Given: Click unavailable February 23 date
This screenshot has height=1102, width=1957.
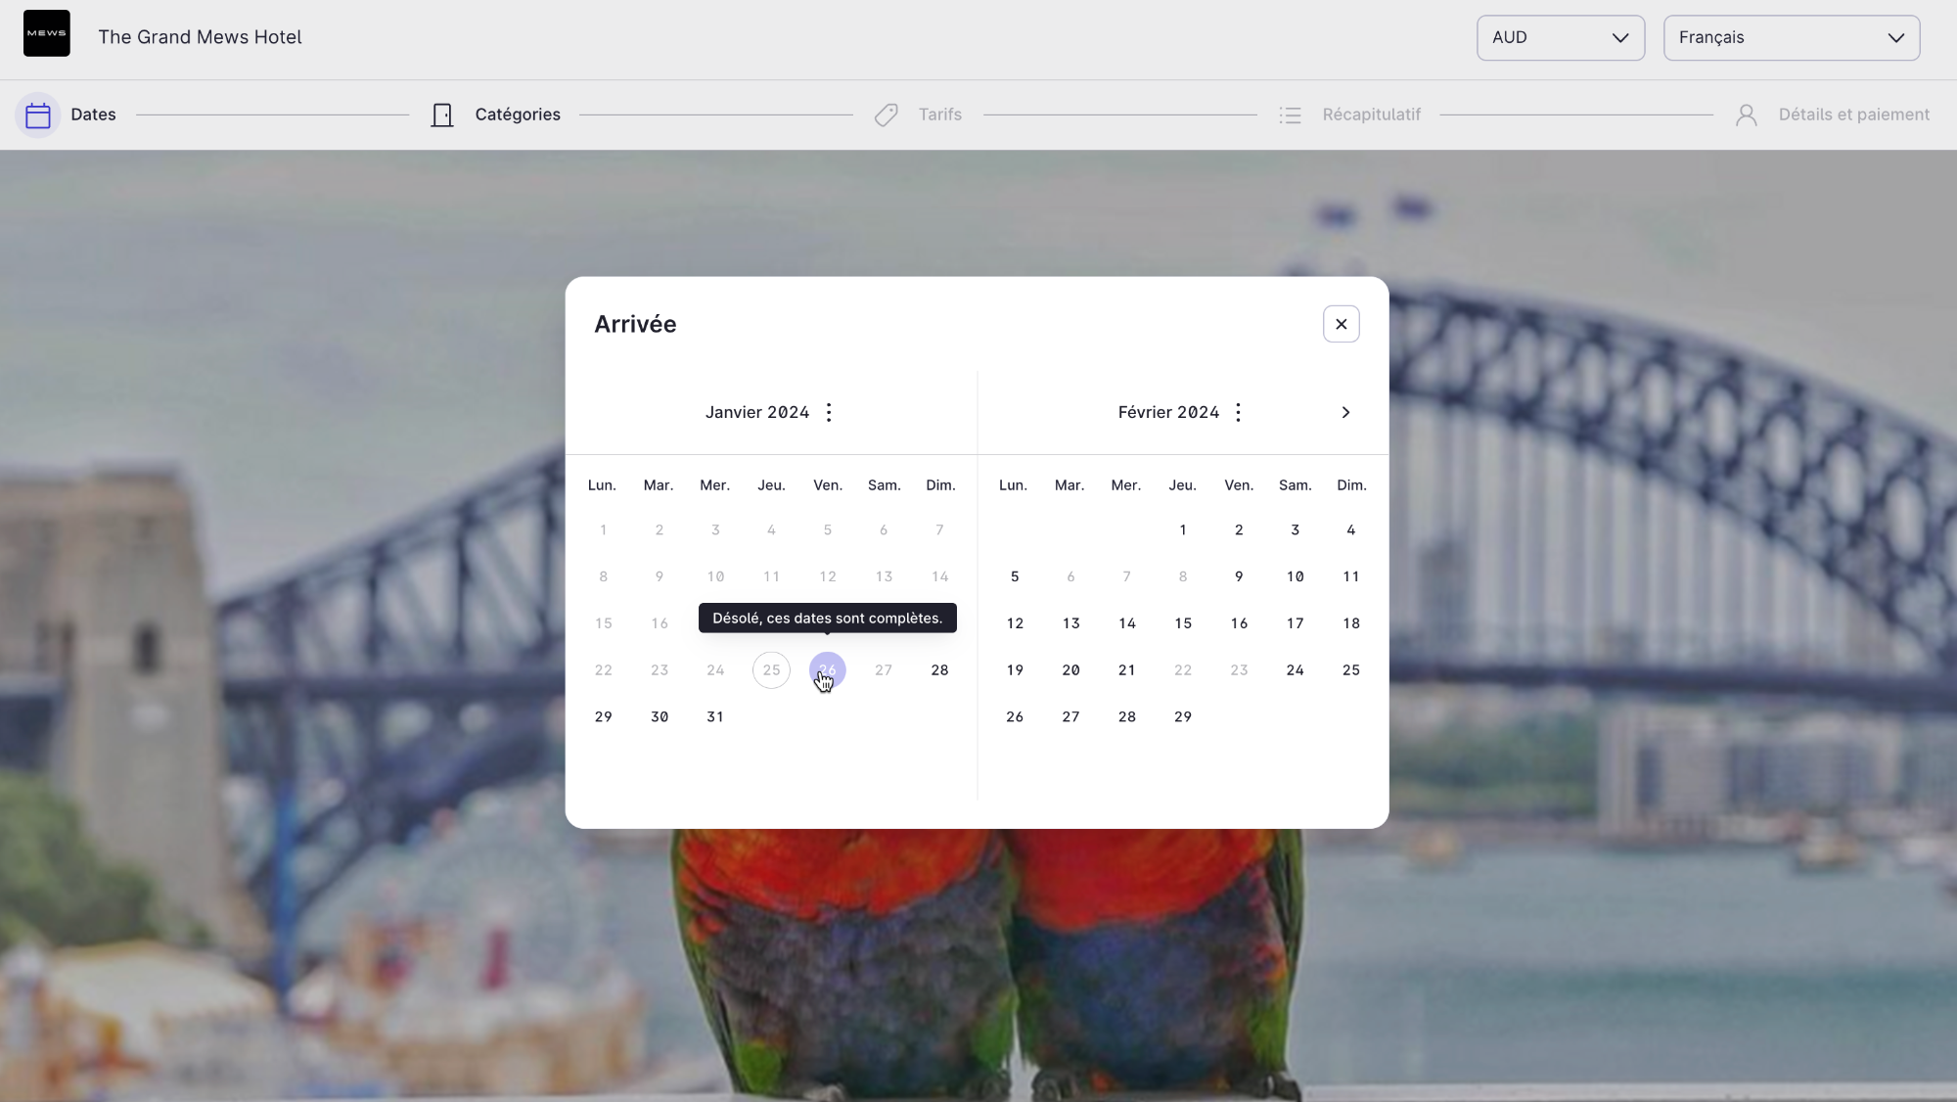Looking at the screenshot, I should 1239,670.
